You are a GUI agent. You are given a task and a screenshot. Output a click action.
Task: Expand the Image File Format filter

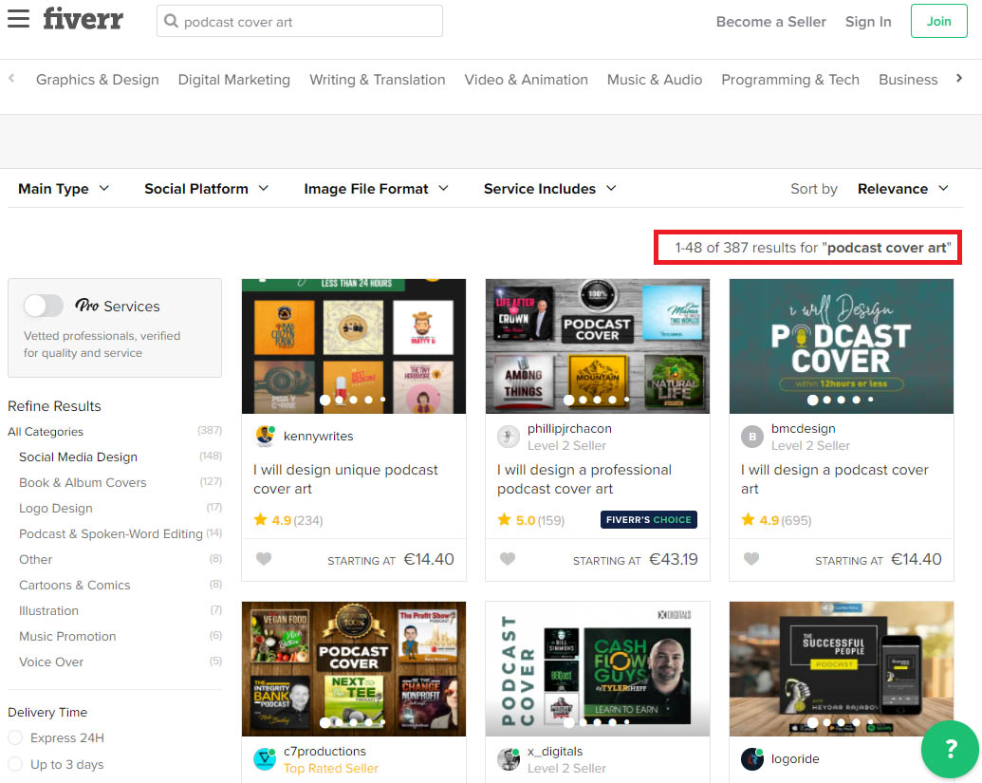tap(376, 189)
